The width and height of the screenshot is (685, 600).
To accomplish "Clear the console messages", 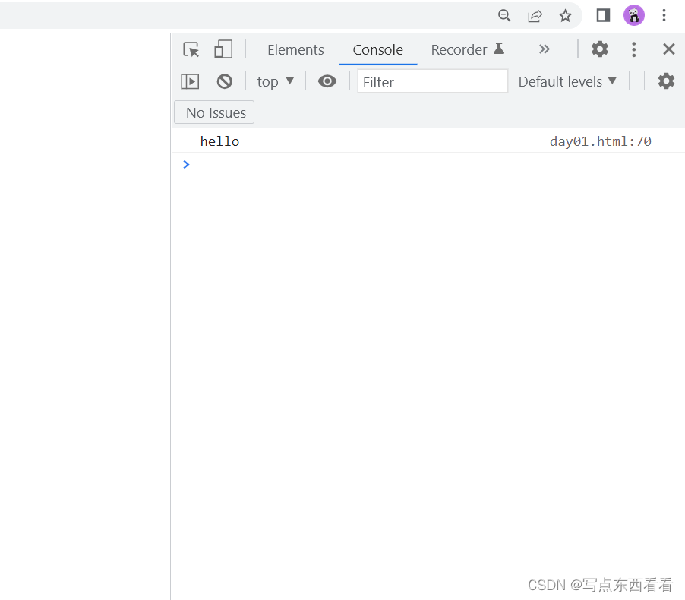I will click(224, 81).
